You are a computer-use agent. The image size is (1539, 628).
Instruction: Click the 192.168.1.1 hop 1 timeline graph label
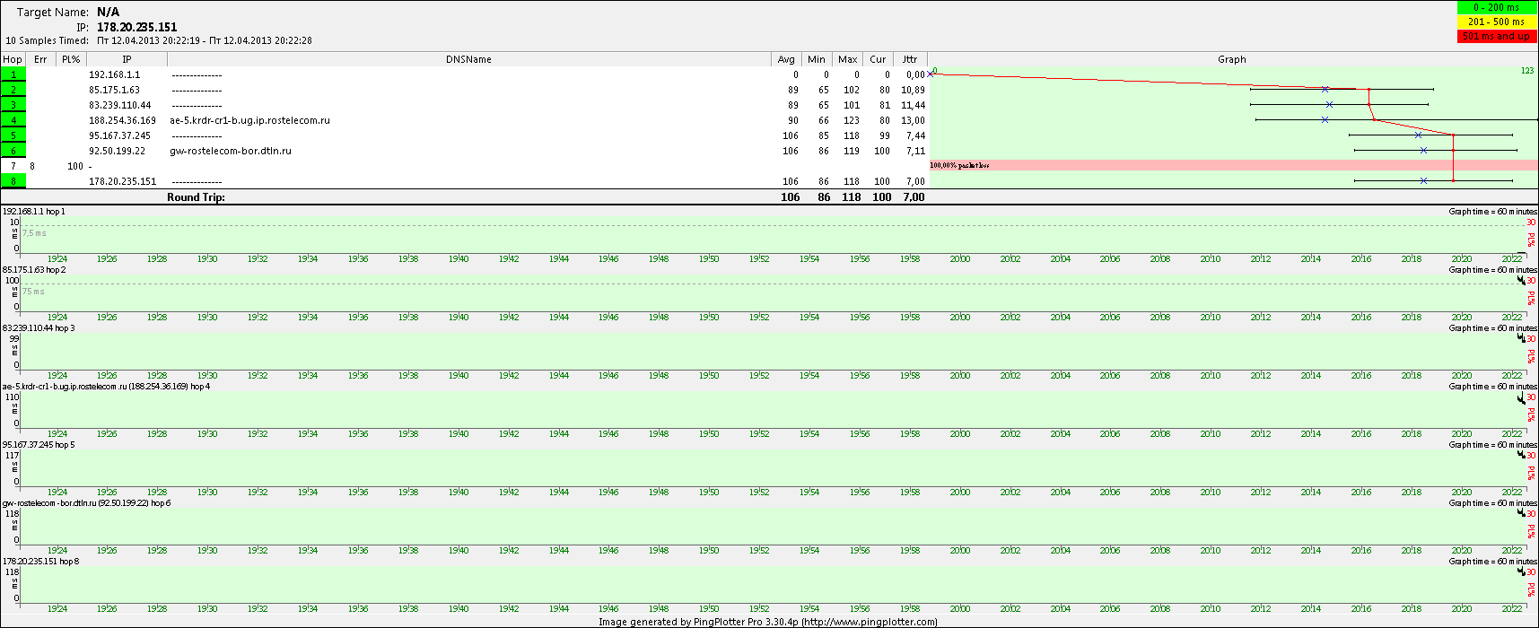(x=34, y=212)
